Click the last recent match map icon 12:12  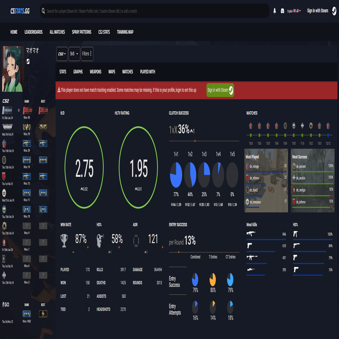(328, 125)
